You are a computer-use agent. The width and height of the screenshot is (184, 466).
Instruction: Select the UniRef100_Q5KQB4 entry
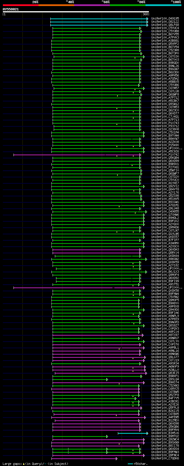coord(165,158)
